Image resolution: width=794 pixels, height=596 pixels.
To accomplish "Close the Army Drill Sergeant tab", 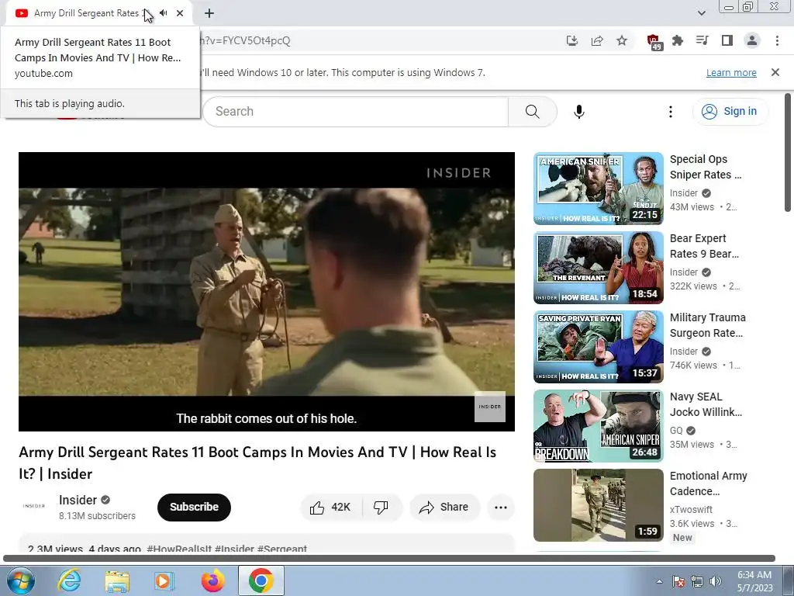I will point(180,13).
